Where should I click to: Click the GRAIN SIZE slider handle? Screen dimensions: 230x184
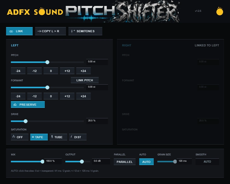click(175, 161)
